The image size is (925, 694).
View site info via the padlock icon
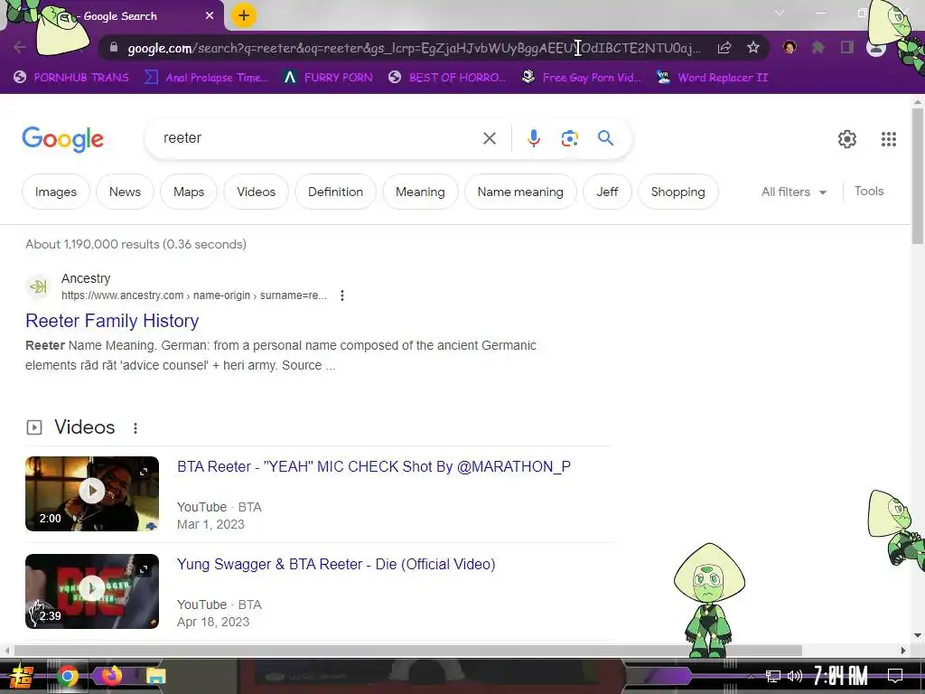tap(114, 48)
